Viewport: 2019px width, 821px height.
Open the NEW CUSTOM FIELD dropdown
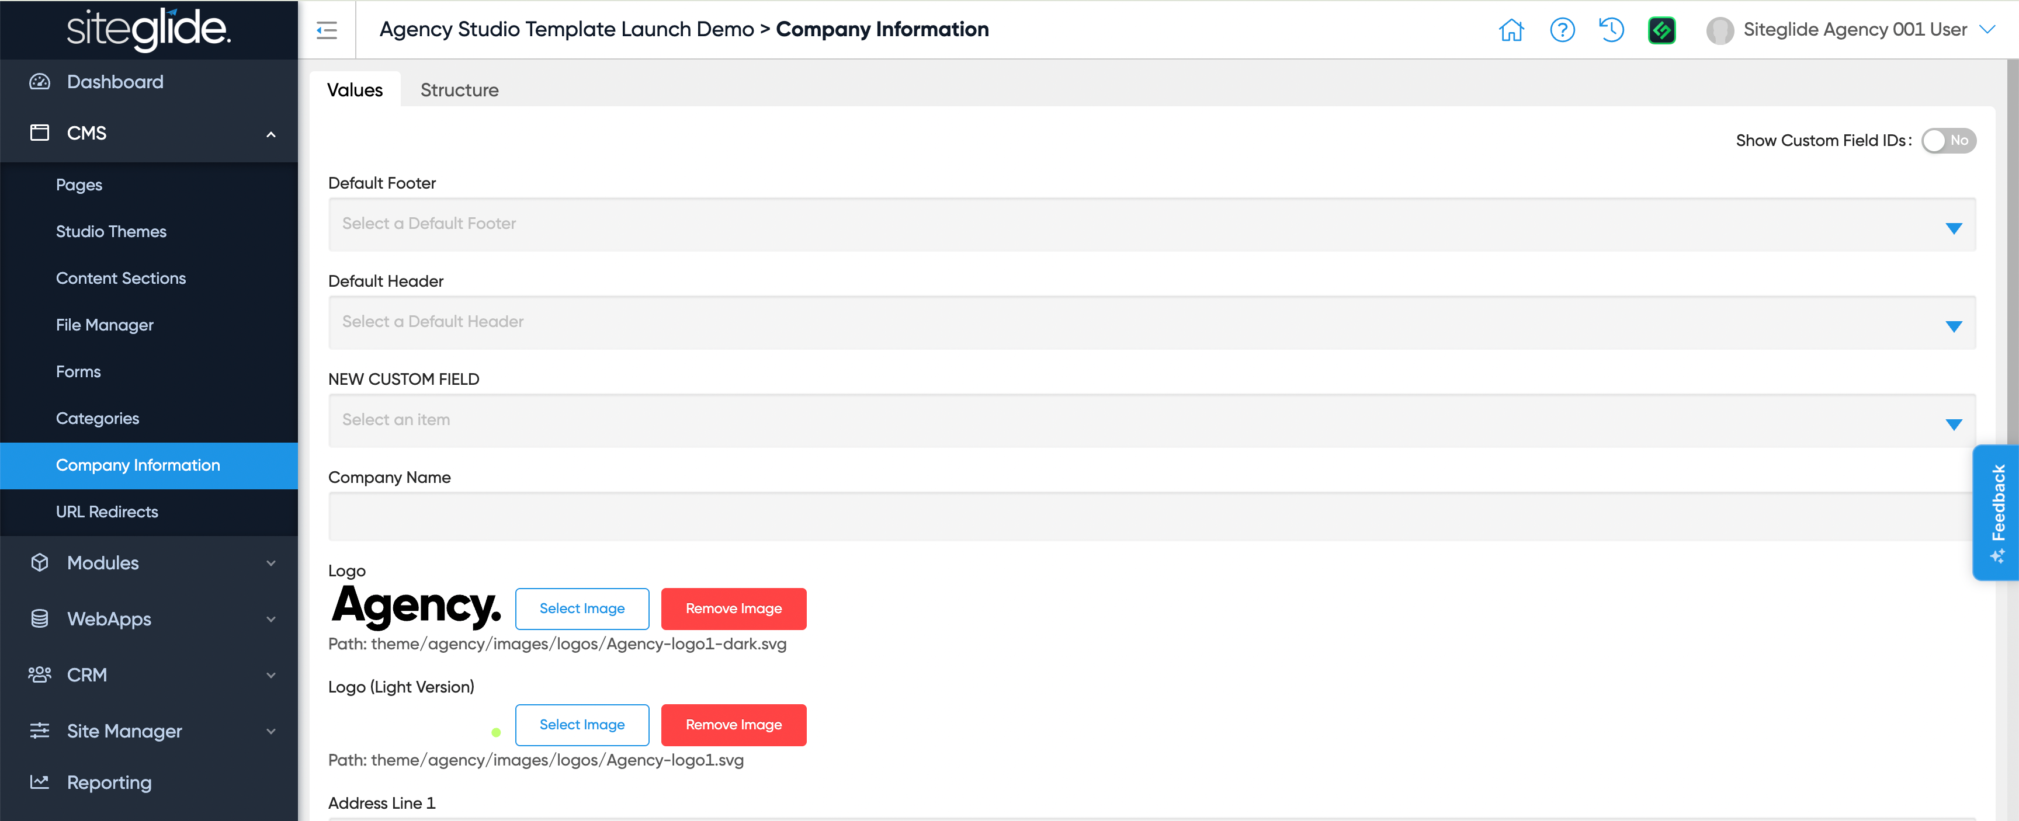[x=1150, y=420]
